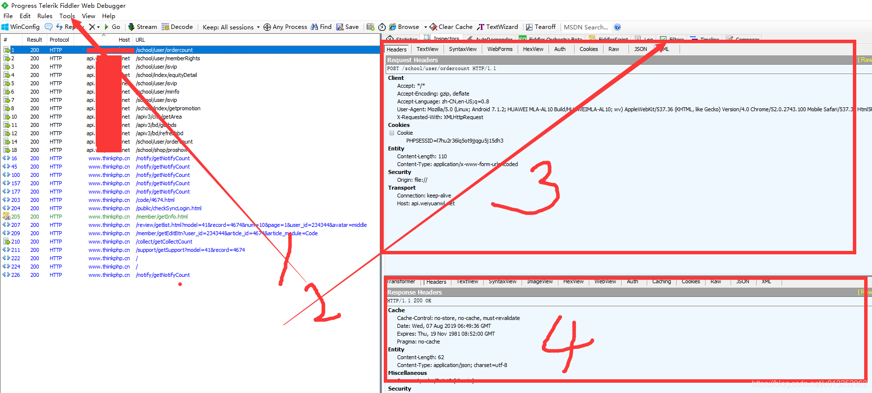This screenshot has height=393, width=872.
Task: Click the Browse button
Action: pos(404,27)
